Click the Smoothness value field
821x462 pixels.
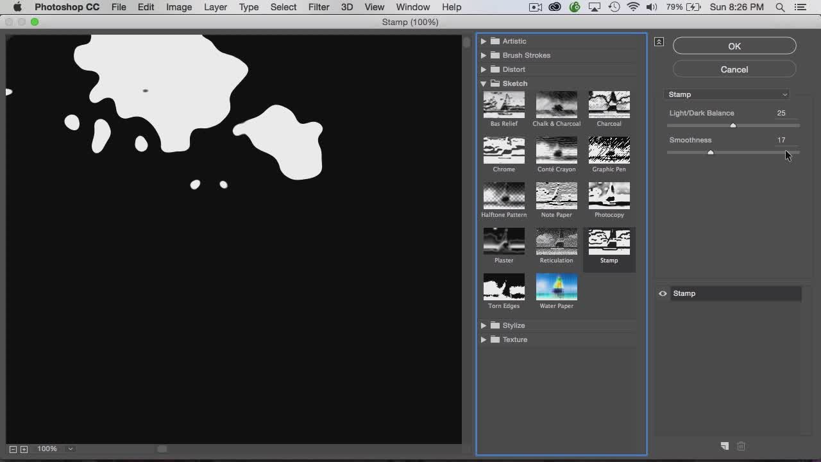pos(784,140)
